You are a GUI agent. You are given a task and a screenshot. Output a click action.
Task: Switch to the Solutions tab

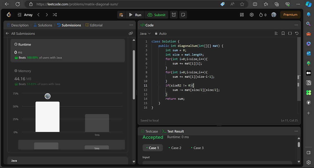pos(43,25)
